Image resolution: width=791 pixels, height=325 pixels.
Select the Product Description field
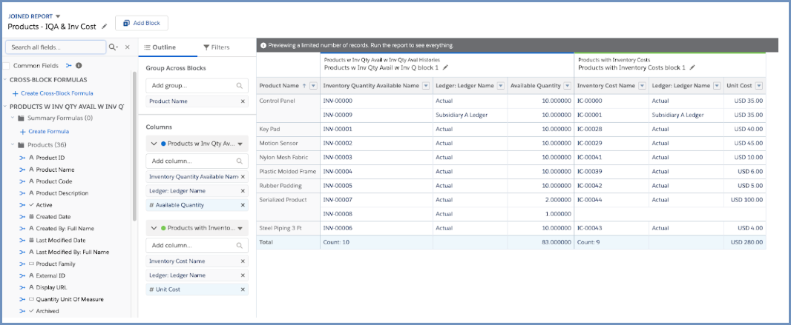tap(62, 193)
